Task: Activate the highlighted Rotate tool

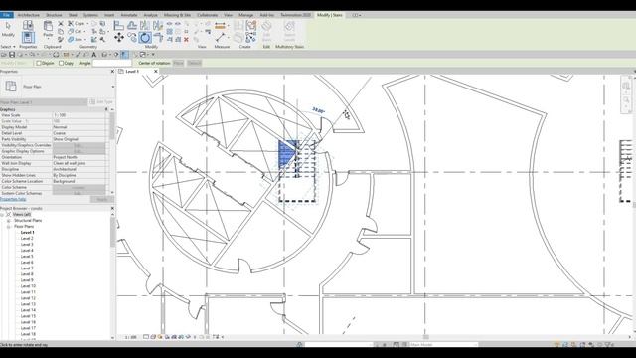Action: pos(145,38)
